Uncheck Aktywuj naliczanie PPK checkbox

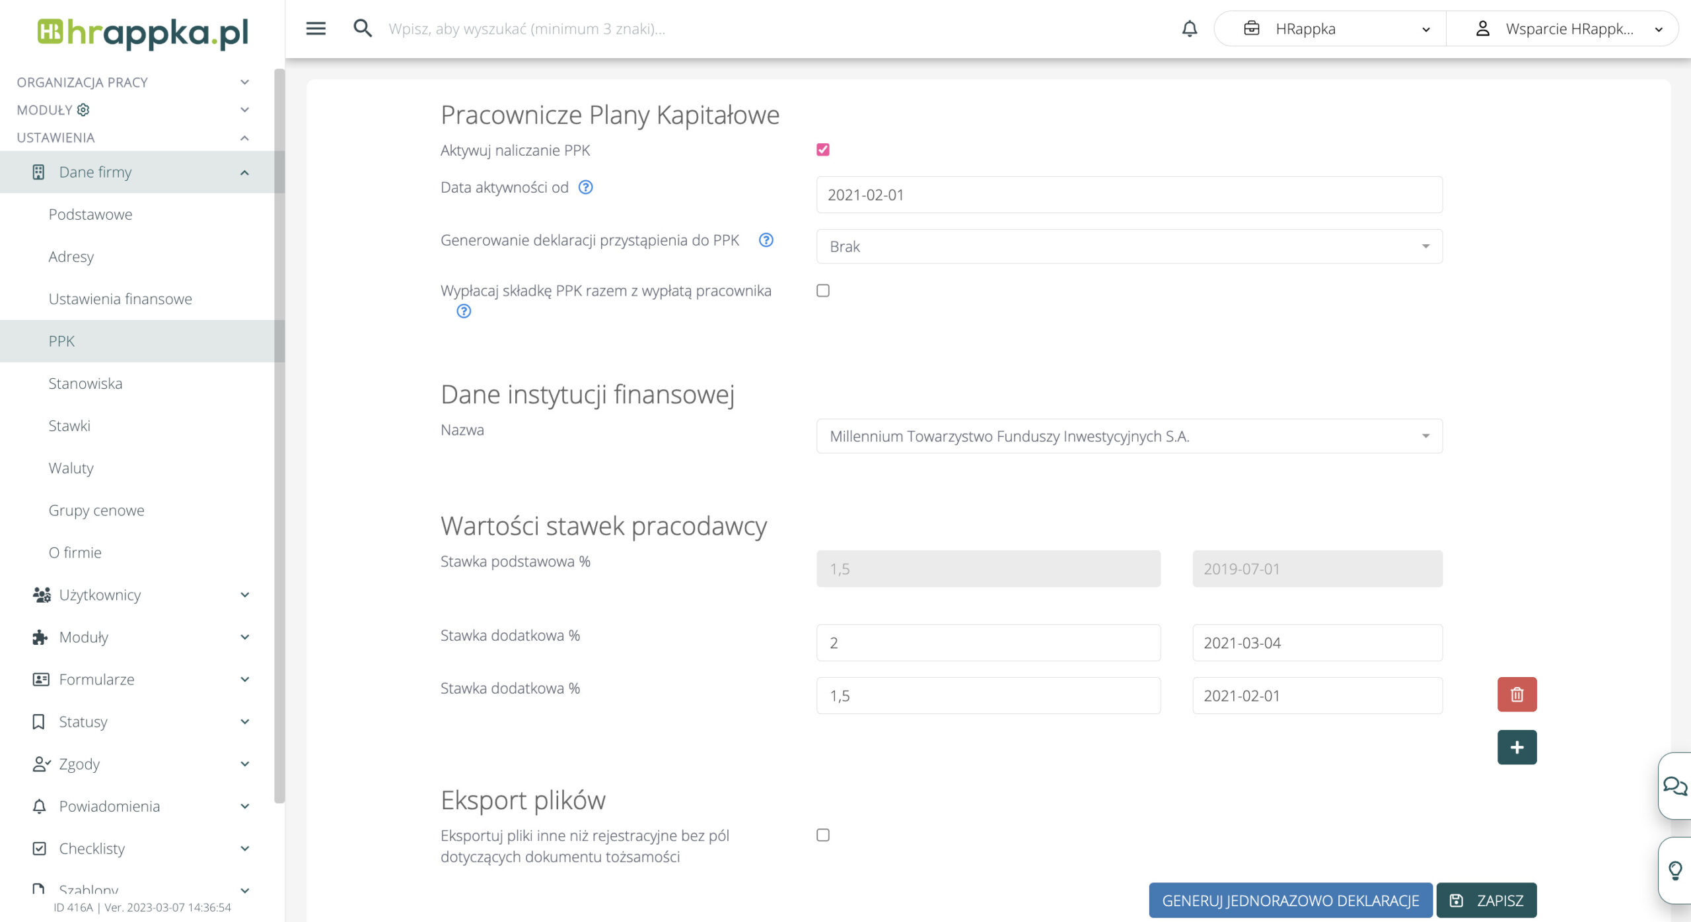tap(822, 150)
